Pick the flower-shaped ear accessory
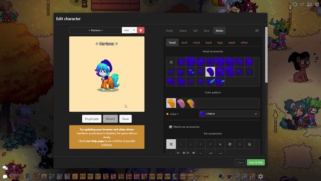The width and height of the screenshot is (321, 181). (x=230, y=144)
